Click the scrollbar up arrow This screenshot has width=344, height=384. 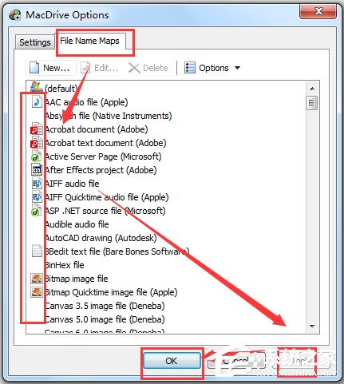[312, 89]
